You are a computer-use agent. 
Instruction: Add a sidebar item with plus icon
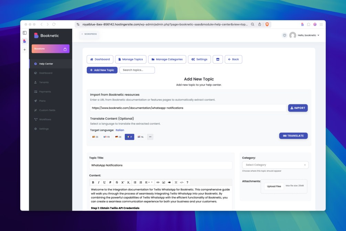(24, 49)
